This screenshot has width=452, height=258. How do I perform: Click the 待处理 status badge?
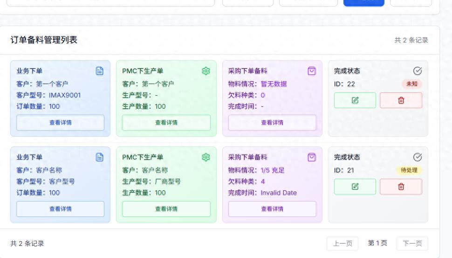[x=409, y=170]
